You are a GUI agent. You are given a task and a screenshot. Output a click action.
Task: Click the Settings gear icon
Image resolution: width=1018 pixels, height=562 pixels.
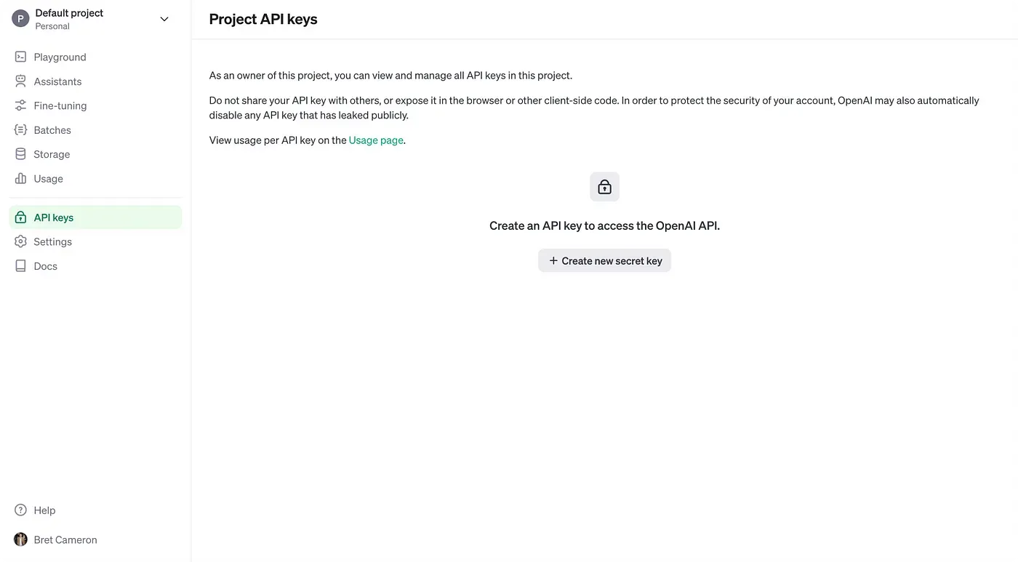(20, 241)
